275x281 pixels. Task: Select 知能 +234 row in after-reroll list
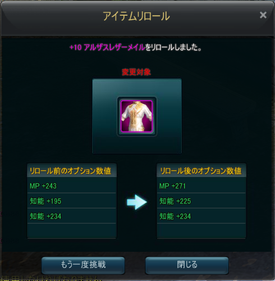(201, 216)
